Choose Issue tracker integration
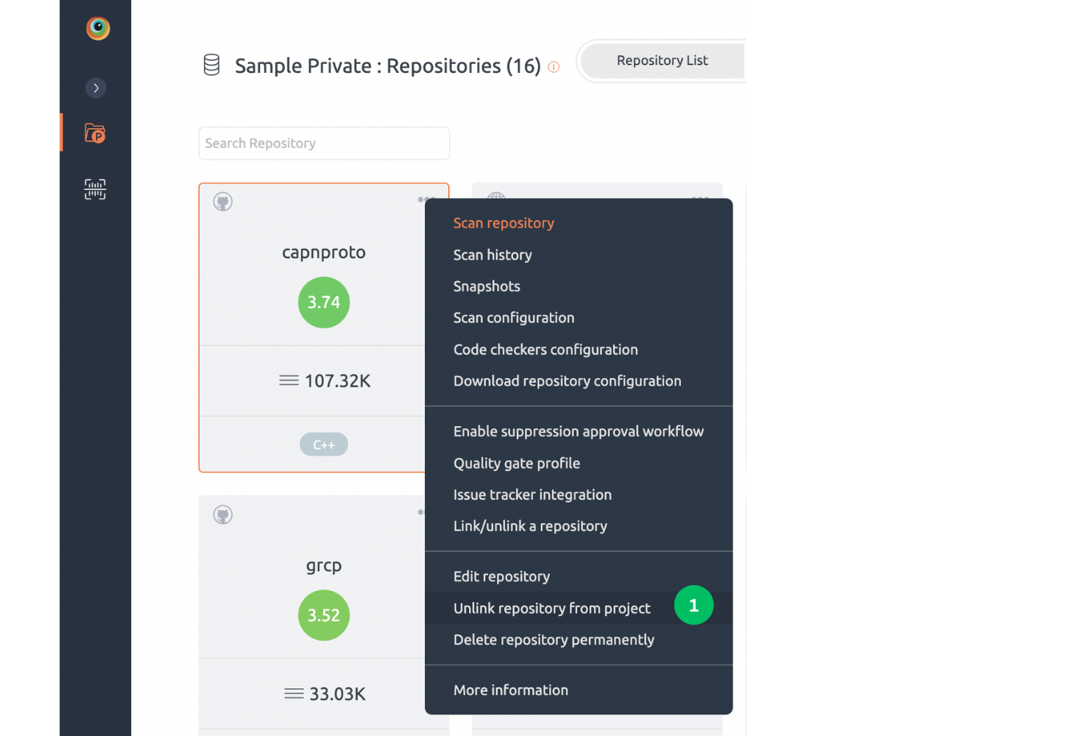This screenshot has height=736, width=1091. (x=532, y=495)
